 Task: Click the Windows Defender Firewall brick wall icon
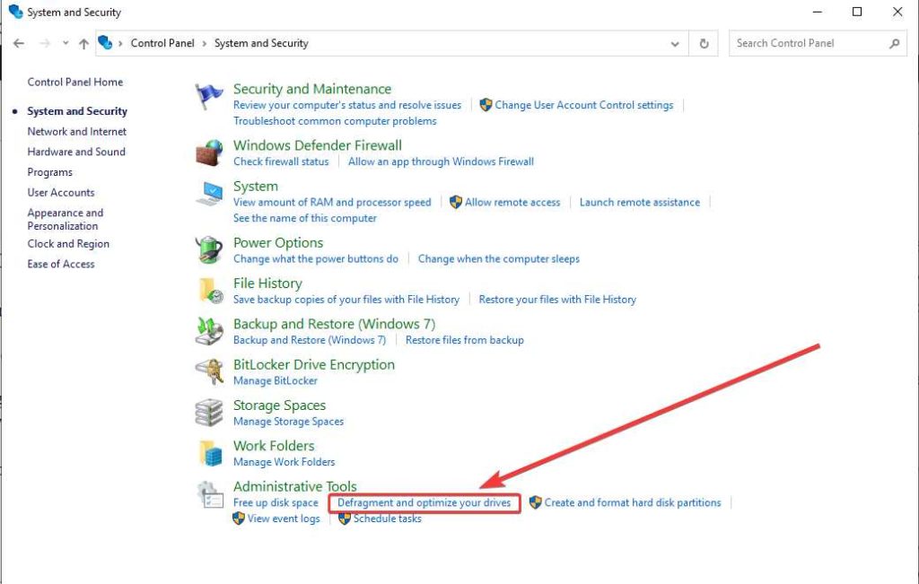coord(208,153)
